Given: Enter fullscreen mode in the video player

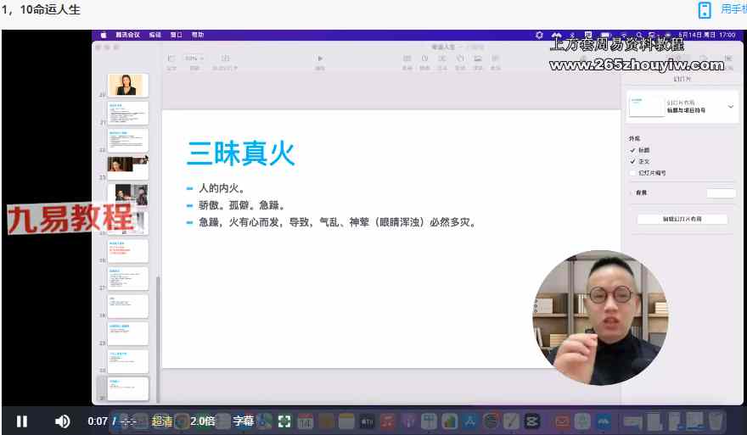Looking at the screenshot, I should (284, 421).
